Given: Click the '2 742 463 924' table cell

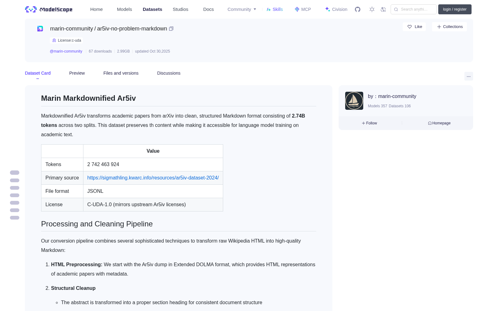Looking at the screenshot, I should 153,165.
